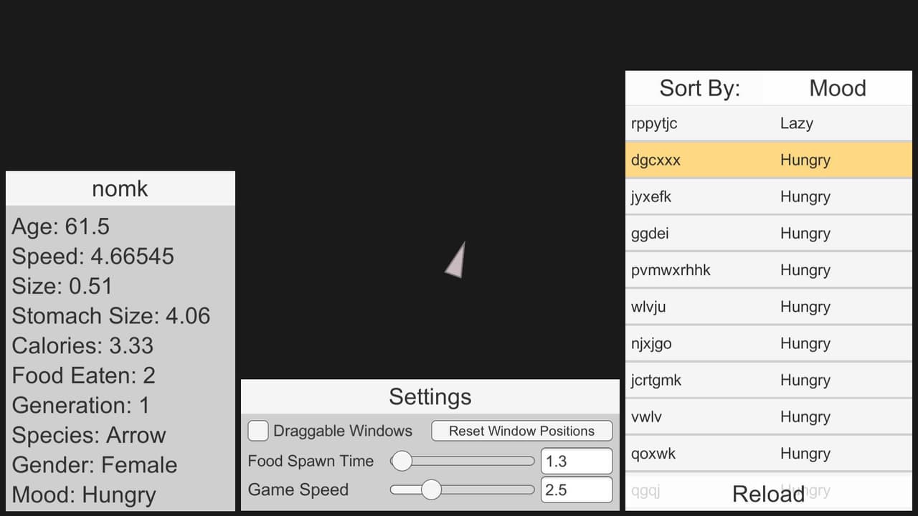Select the arrow creature in the world

[x=456, y=260]
